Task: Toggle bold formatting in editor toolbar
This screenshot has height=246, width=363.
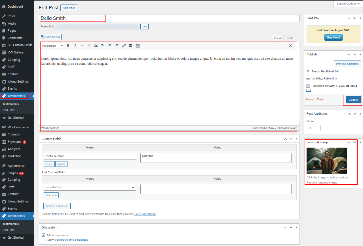Action: tap(68, 46)
